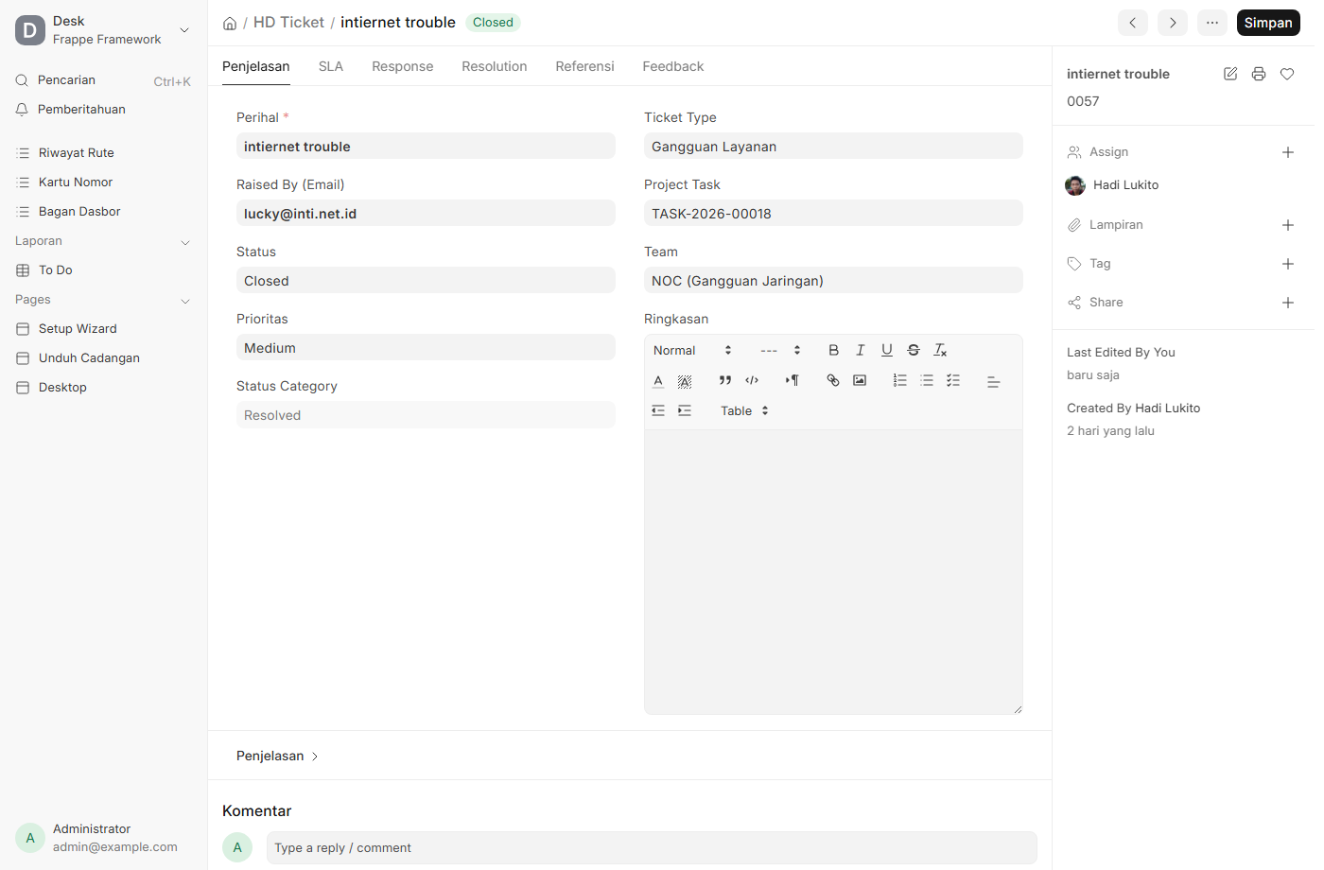Open Setup Wizard page
The height and width of the screenshot is (870, 1324).
[x=103, y=329]
